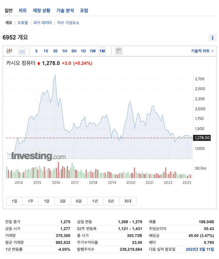Select the 5 minute interval

point(37,51)
